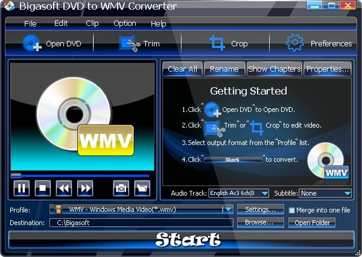Click the large Start convert button
Image resolution: width=362 pixels, height=257 pixels.
pos(181,240)
